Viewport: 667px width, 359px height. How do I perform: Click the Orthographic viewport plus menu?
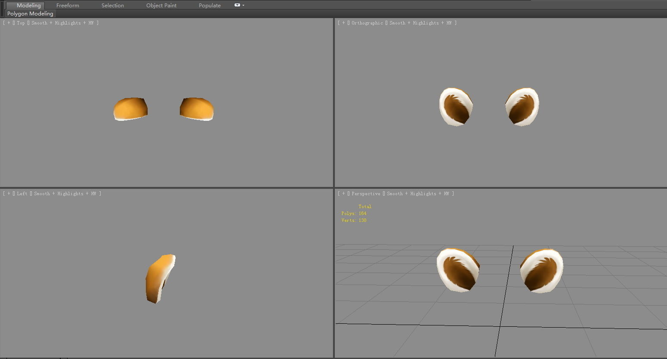343,23
